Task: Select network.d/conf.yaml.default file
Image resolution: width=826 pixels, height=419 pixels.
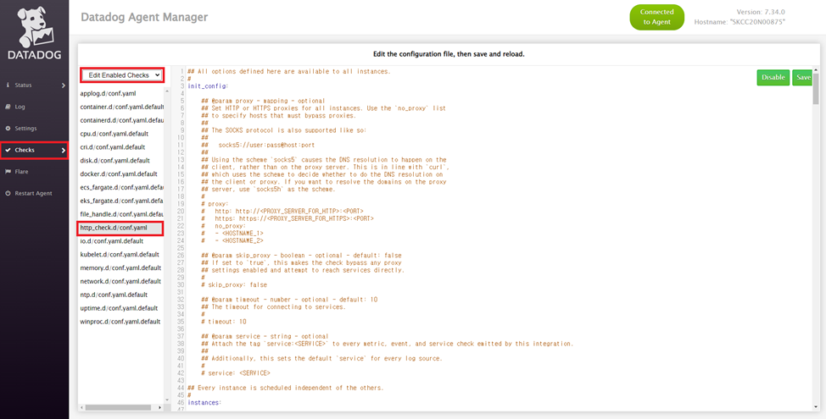Action: coord(121,281)
